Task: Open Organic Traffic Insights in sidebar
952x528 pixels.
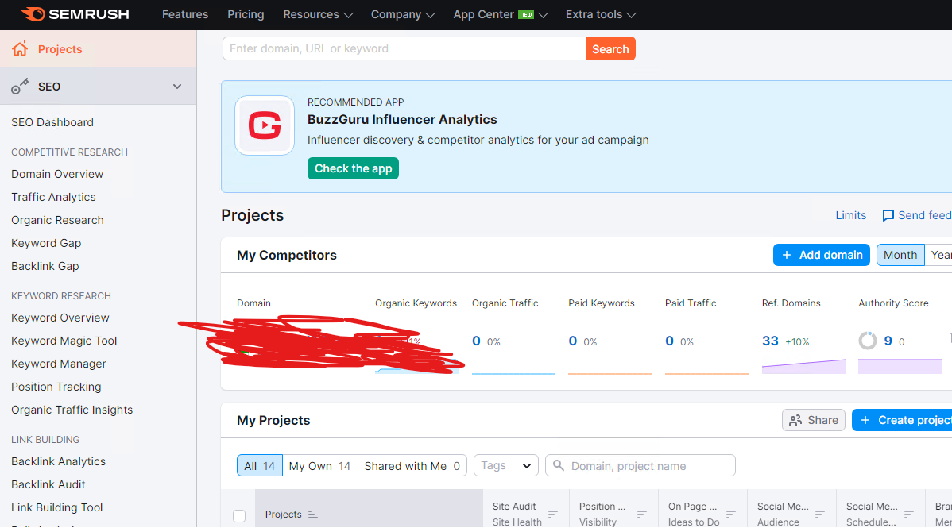Action: [x=72, y=410]
